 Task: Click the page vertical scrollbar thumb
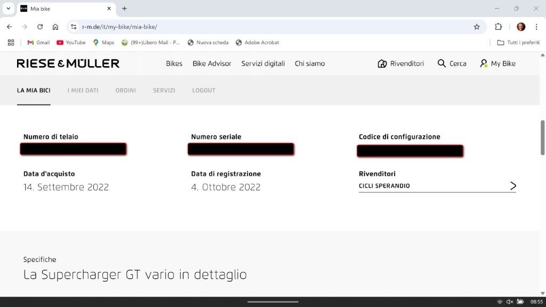coord(542,138)
